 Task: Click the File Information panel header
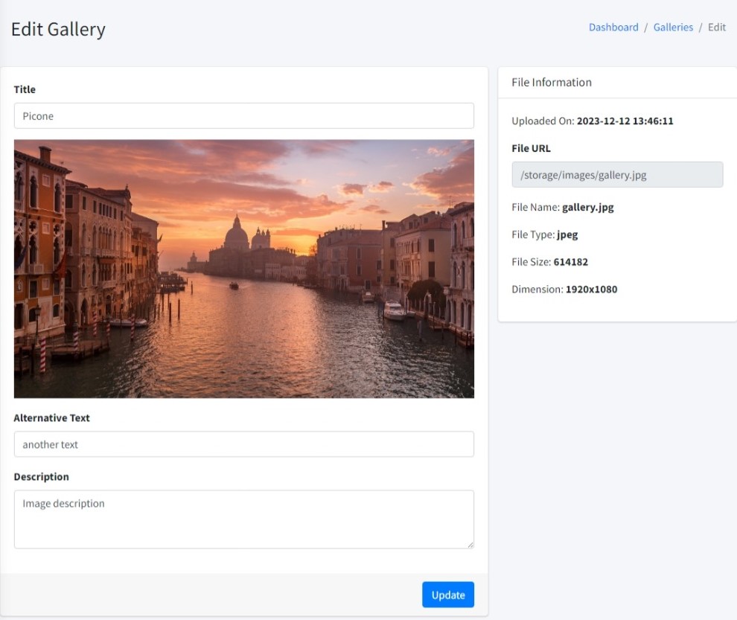pyautogui.click(x=550, y=82)
